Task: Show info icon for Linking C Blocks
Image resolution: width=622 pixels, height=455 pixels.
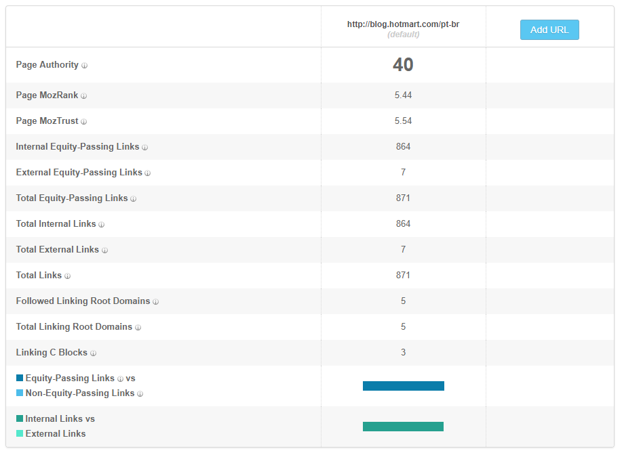Action: click(x=93, y=353)
